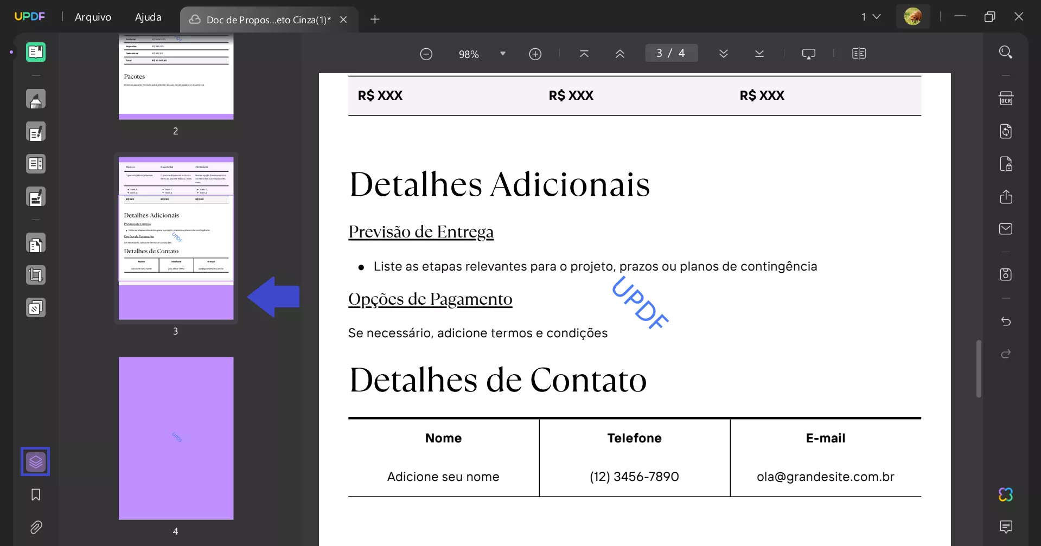
Task: Open the email document tool
Action: tap(1006, 229)
